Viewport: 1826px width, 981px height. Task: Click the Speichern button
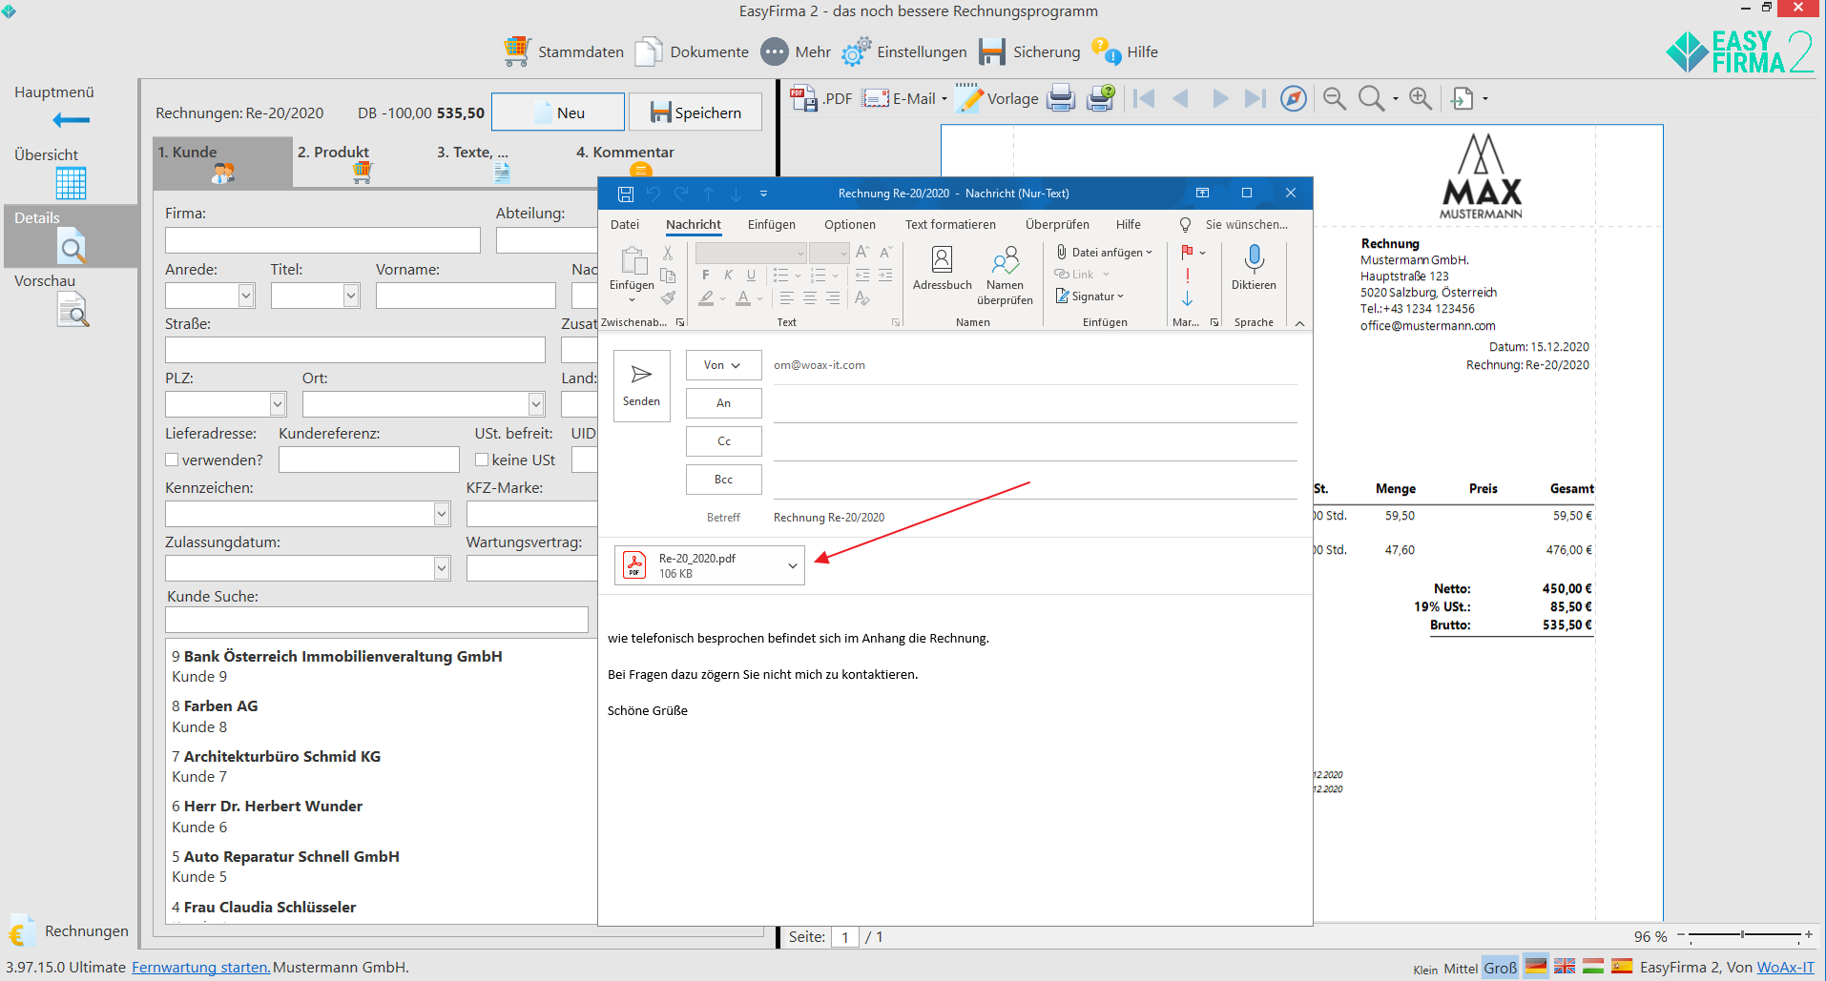pyautogui.click(x=695, y=112)
